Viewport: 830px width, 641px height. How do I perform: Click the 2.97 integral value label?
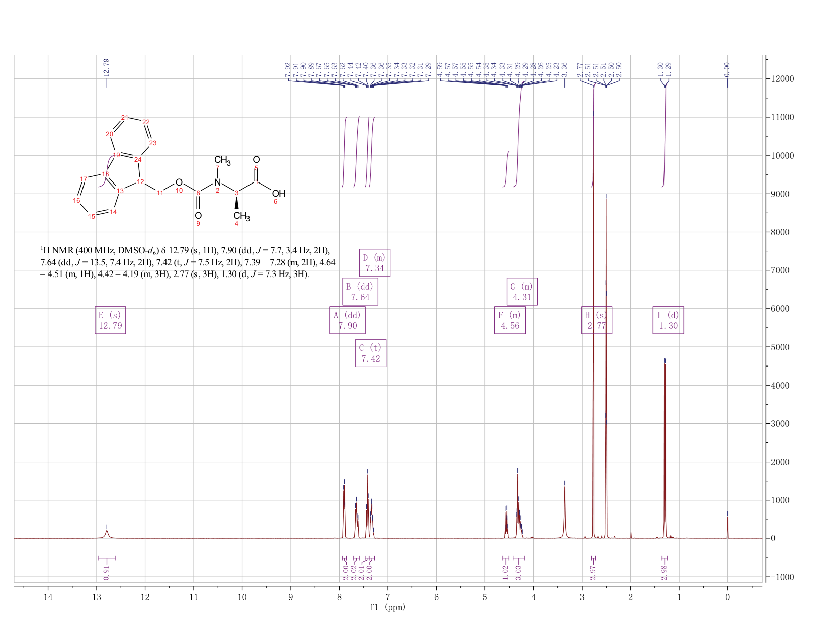coord(593,573)
